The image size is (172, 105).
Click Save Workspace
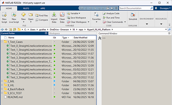(76, 18)
